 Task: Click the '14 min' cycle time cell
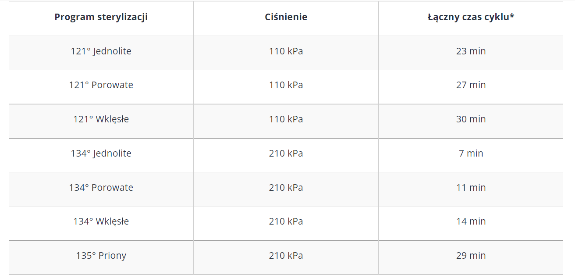point(471,221)
